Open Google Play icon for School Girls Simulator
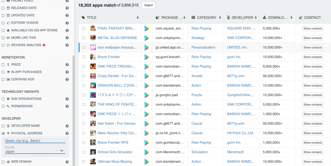 click(x=147, y=152)
